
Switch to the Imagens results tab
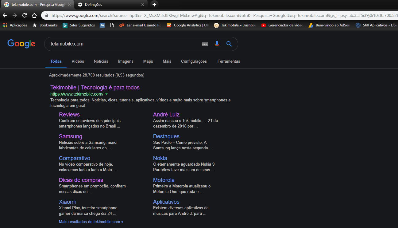pos(126,61)
